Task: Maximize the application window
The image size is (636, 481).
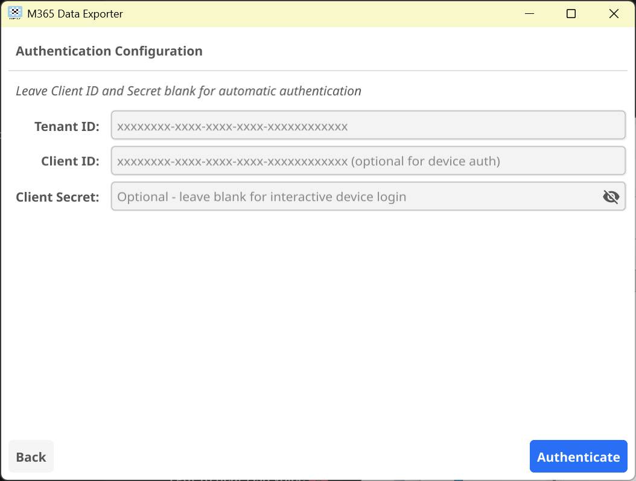Action: 571,13
